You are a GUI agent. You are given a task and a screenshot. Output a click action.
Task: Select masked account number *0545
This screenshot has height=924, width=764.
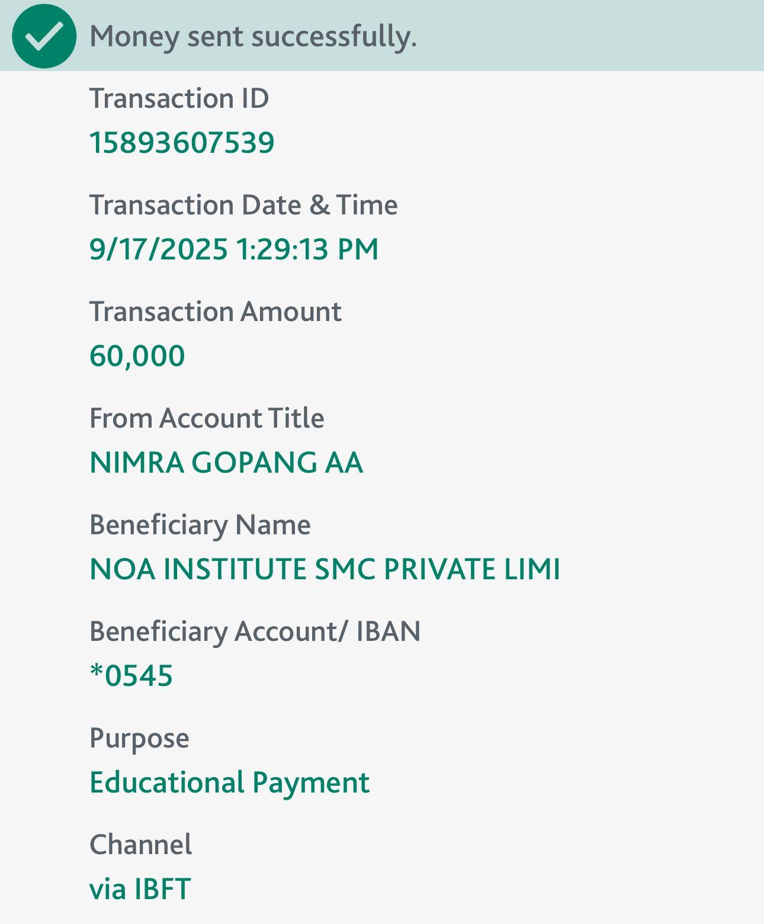pyautogui.click(x=131, y=676)
